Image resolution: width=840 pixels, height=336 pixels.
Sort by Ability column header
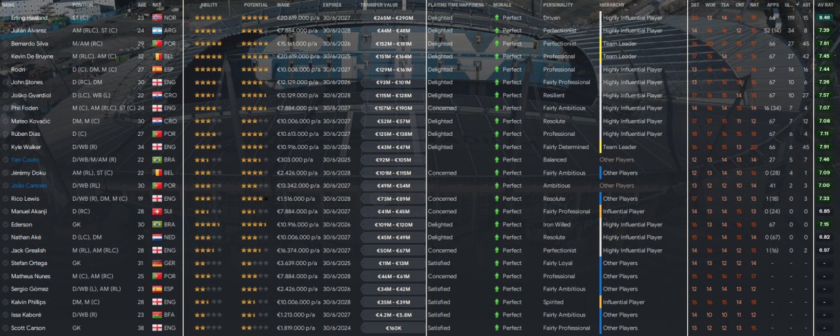coord(209,5)
